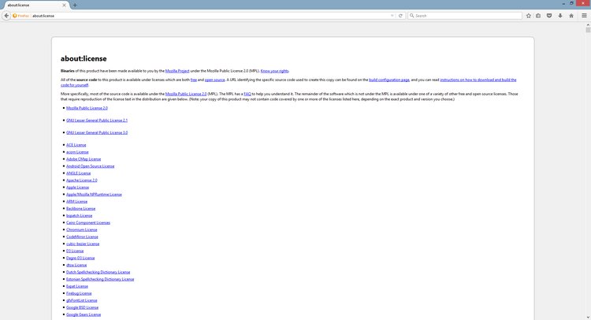The image size is (591, 320).
Task: Jump to Google Gears License
Action: [84, 314]
